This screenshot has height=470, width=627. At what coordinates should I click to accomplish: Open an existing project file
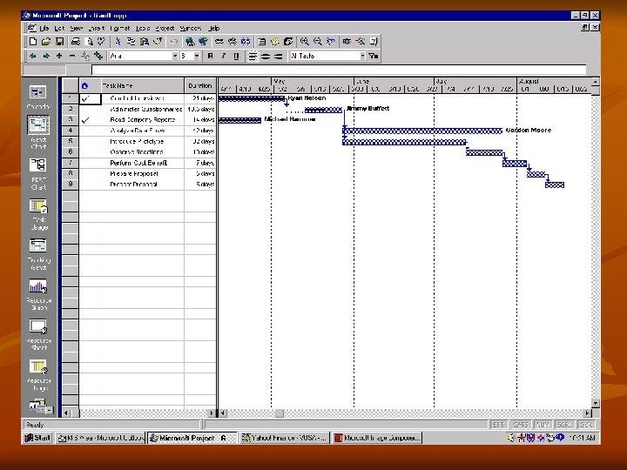46,42
